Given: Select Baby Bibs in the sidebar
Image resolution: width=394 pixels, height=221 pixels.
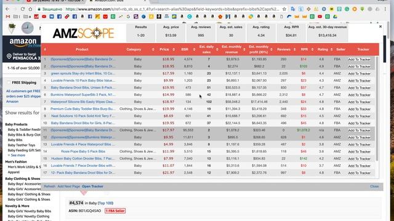Looking at the screenshot, I should click(15, 140).
